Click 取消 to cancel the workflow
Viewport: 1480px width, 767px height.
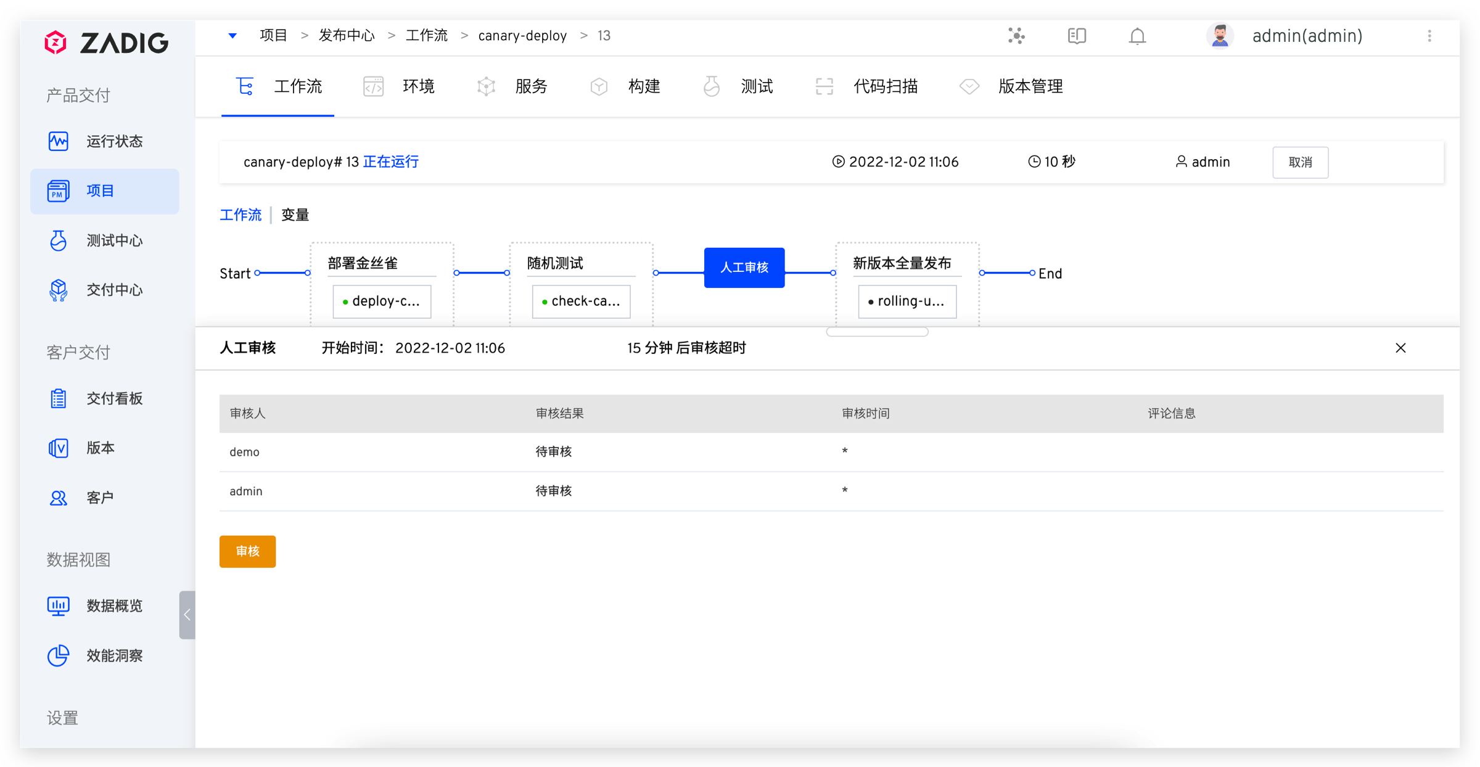1300,162
